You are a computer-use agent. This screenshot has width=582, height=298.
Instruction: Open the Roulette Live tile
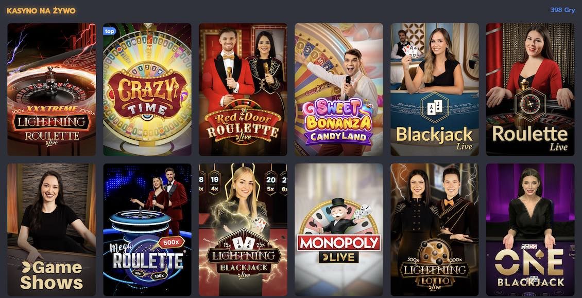(x=530, y=89)
